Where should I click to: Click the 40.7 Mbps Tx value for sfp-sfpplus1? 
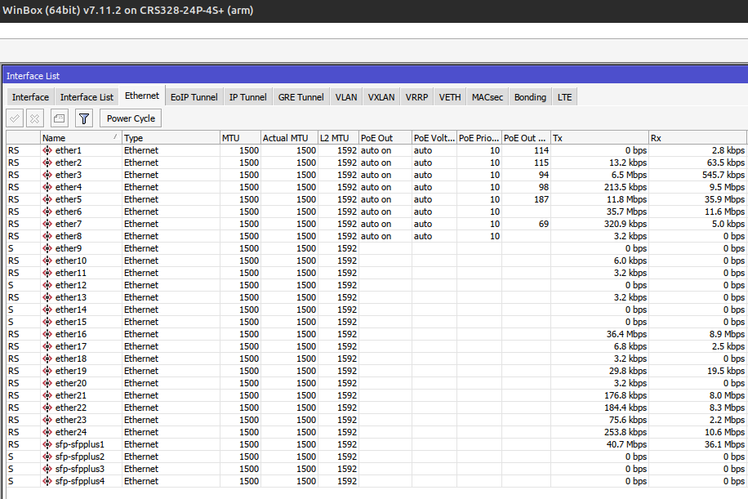(x=626, y=444)
